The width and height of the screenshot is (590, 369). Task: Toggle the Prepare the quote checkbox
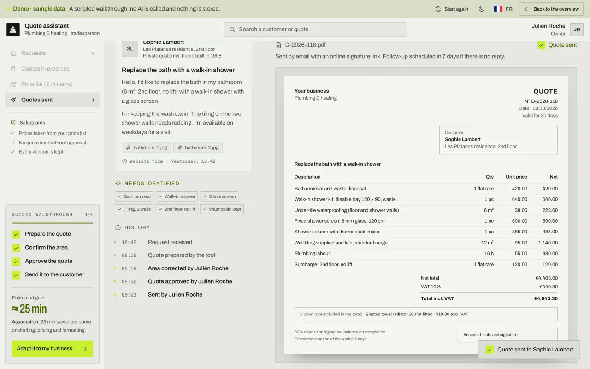pos(16,234)
